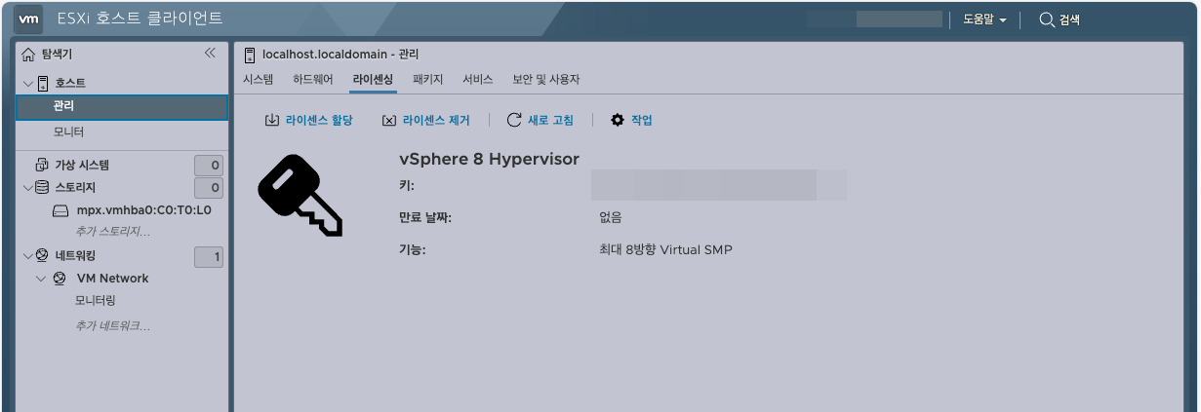The width and height of the screenshot is (1201, 412).
Task: Click the 키: label
Action: pos(407,185)
